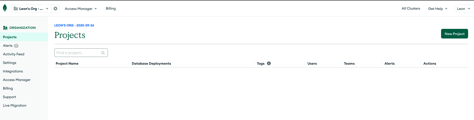Expand the Leon's Org selector dropdown

tap(31, 9)
